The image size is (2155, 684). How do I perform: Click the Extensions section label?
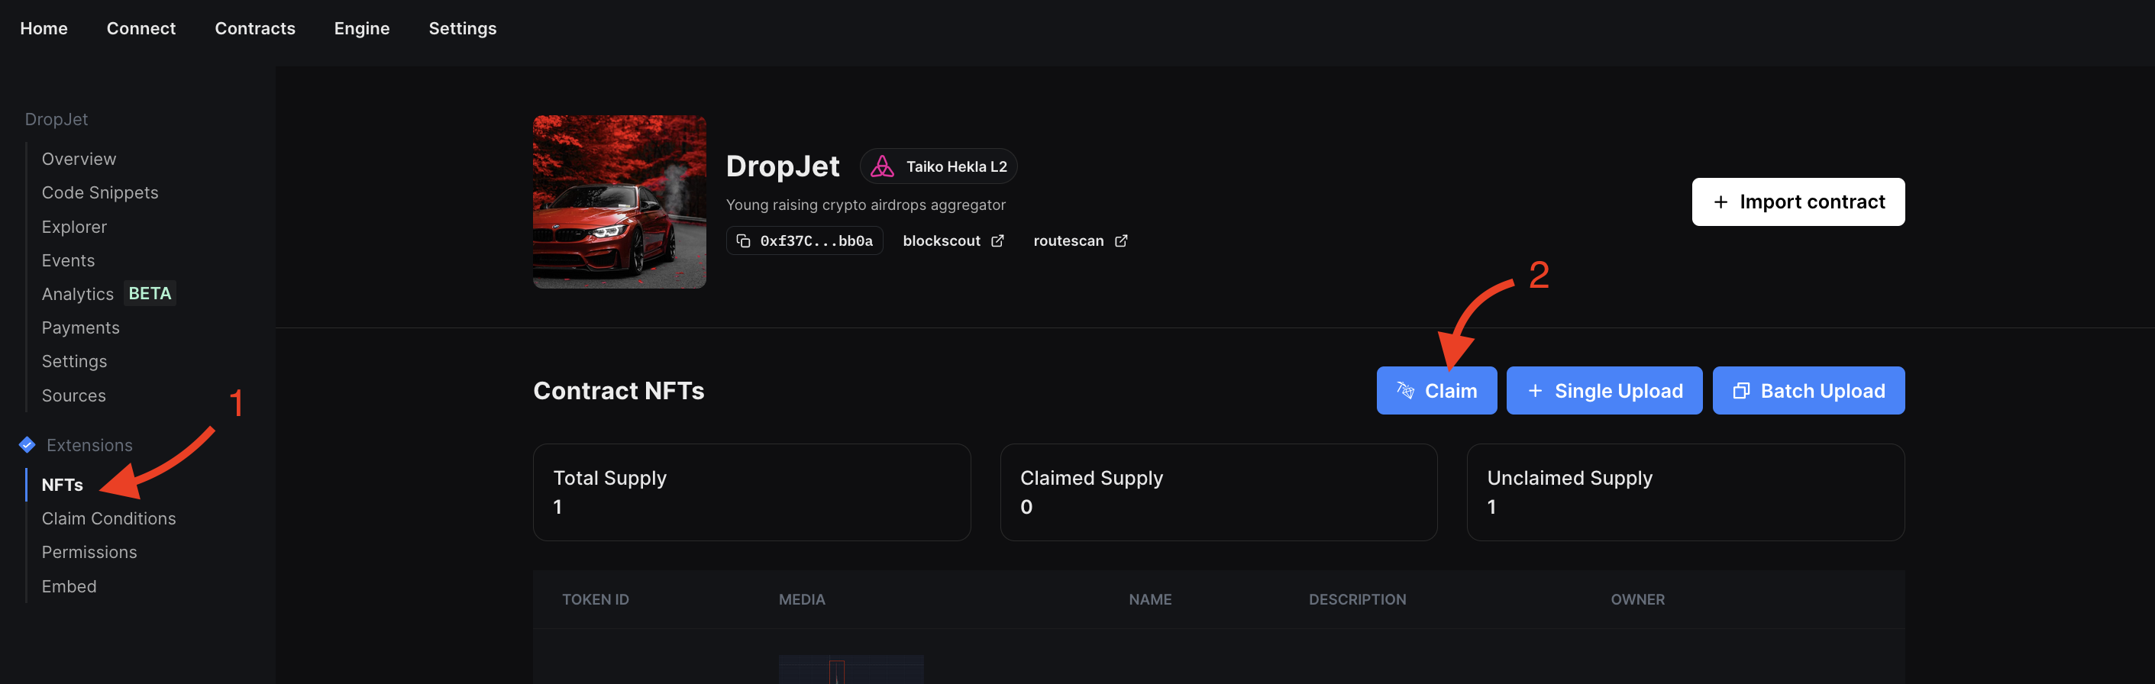tap(89, 445)
